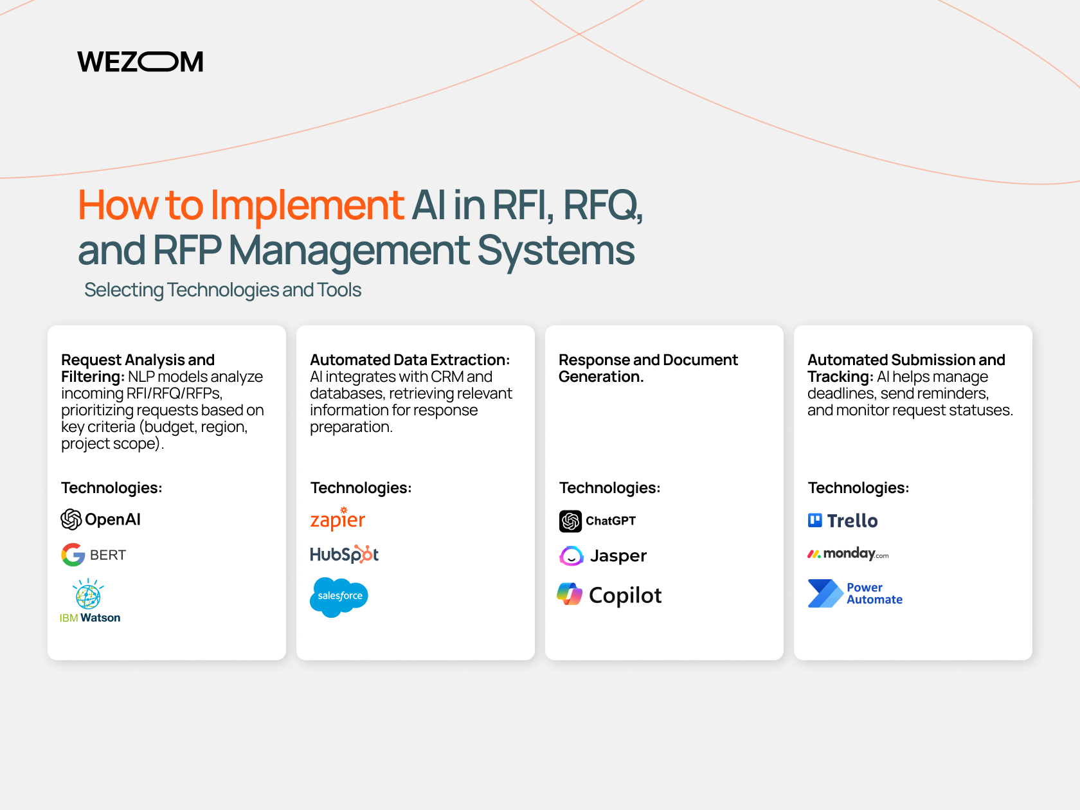Viewport: 1080px width, 810px height.
Task: Click the heading line 'and RFP Management Systems'
Action: 356,250
